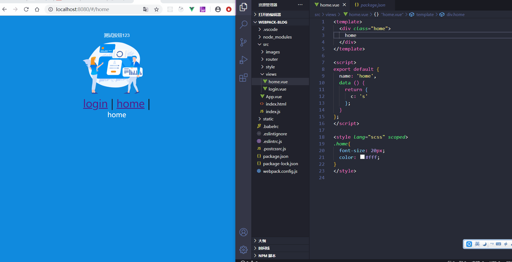Image resolution: width=512 pixels, height=262 pixels.
Task: Click the Google Translate icon in the address bar
Action: pos(146,9)
